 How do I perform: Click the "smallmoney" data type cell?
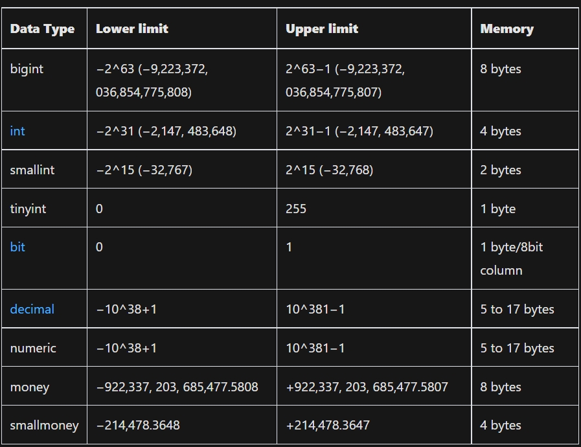pyautogui.click(x=44, y=425)
